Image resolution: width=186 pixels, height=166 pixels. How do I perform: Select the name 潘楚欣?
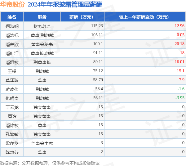pyautogui.click(x=12, y=44)
